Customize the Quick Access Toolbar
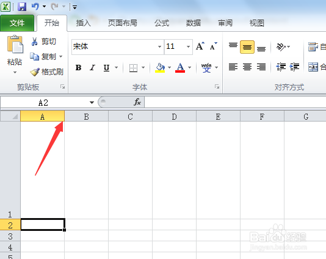The width and height of the screenshot is (326, 259). pos(74,7)
